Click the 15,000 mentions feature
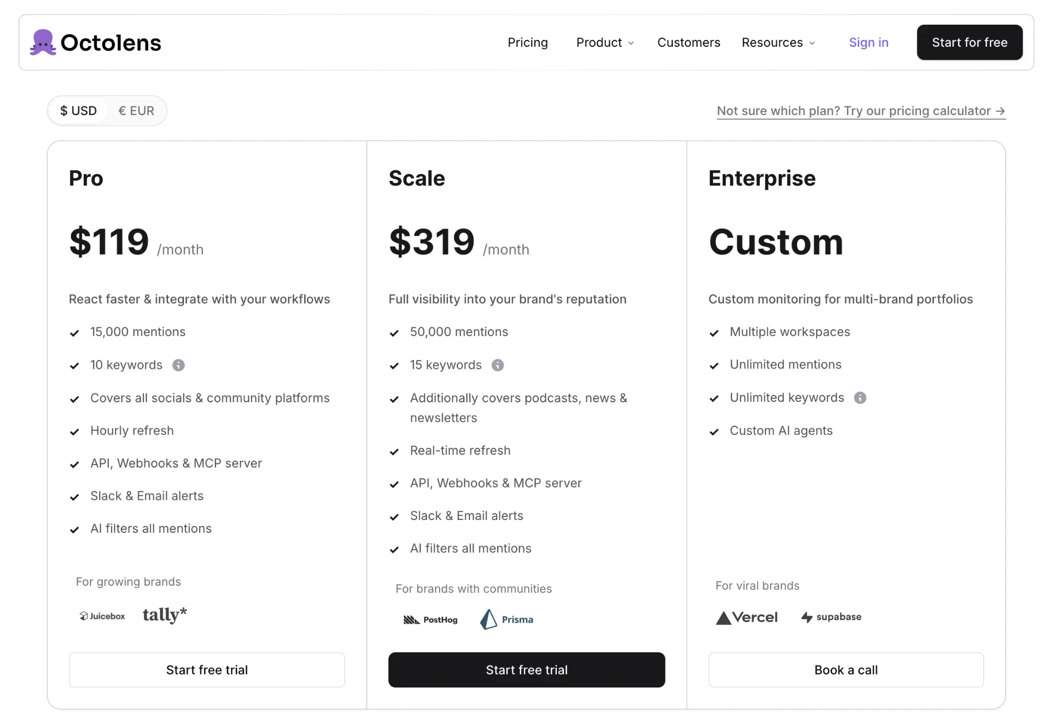This screenshot has height=726, width=1052. 138,332
